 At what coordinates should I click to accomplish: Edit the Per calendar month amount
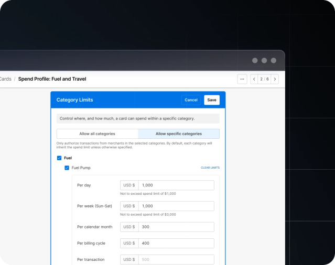tap(176, 227)
